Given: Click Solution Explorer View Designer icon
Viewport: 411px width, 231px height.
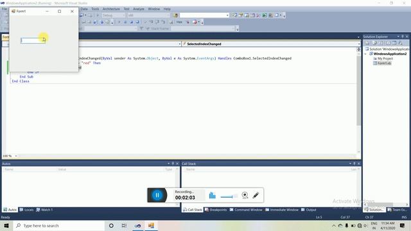Looking at the screenshot, I should (x=394, y=43).
